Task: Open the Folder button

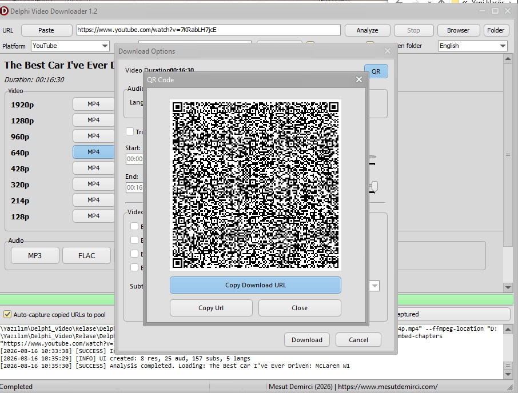Action: click(x=496, y=30)
